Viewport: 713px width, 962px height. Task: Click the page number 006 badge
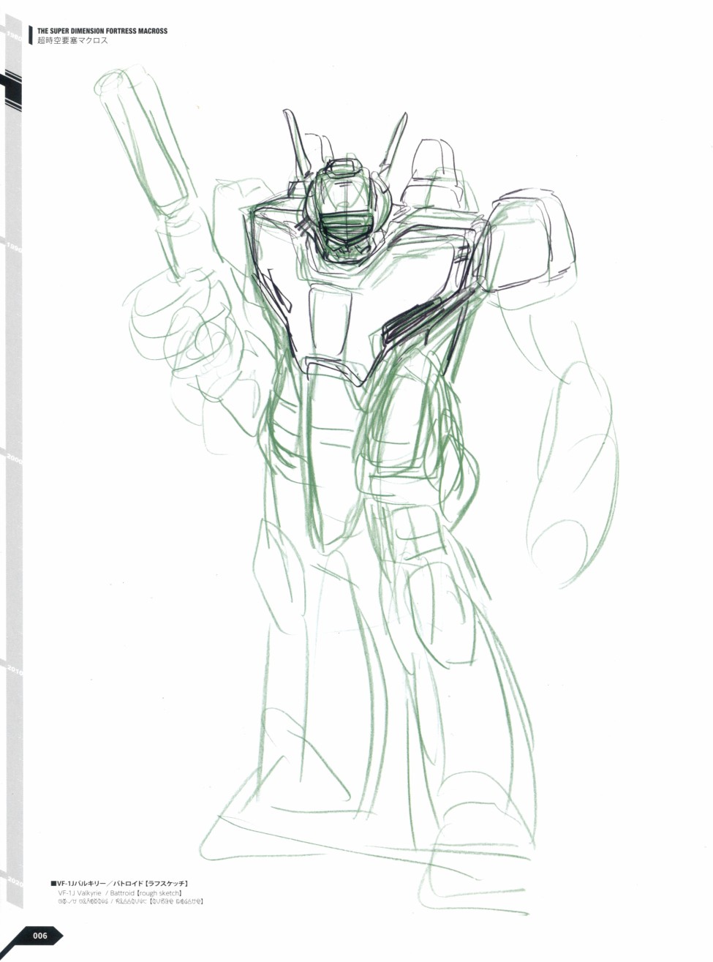point(40,936)
